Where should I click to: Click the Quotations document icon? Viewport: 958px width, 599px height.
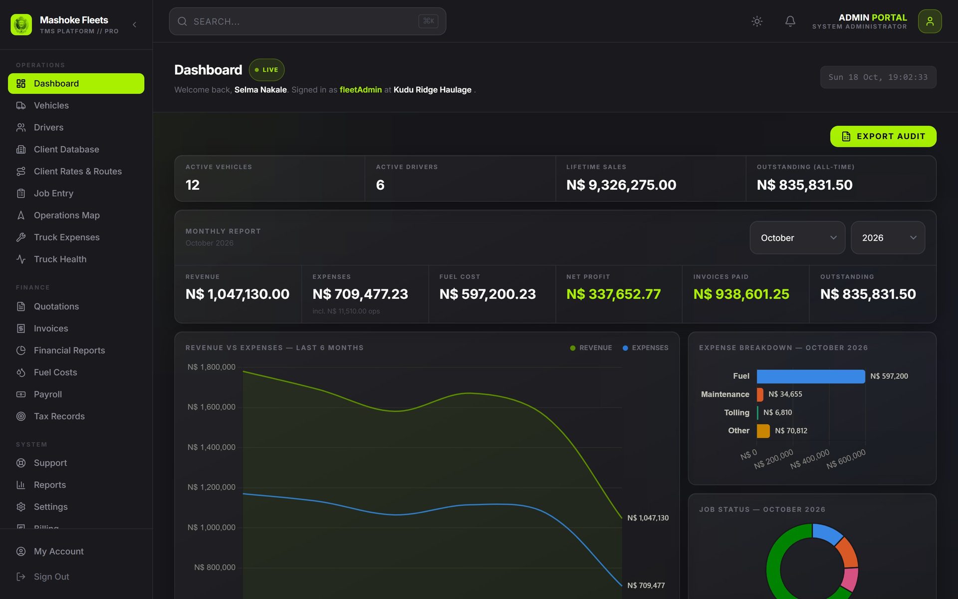pos(21,306)
